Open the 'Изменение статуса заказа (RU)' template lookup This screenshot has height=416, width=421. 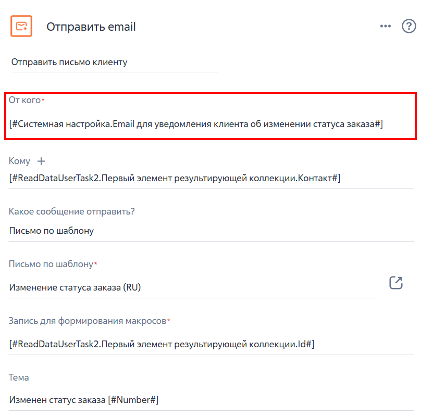tap(193, 287)
